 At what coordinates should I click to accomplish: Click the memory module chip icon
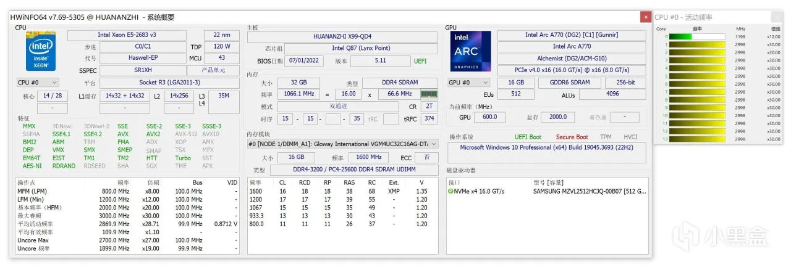pos(429,94)
